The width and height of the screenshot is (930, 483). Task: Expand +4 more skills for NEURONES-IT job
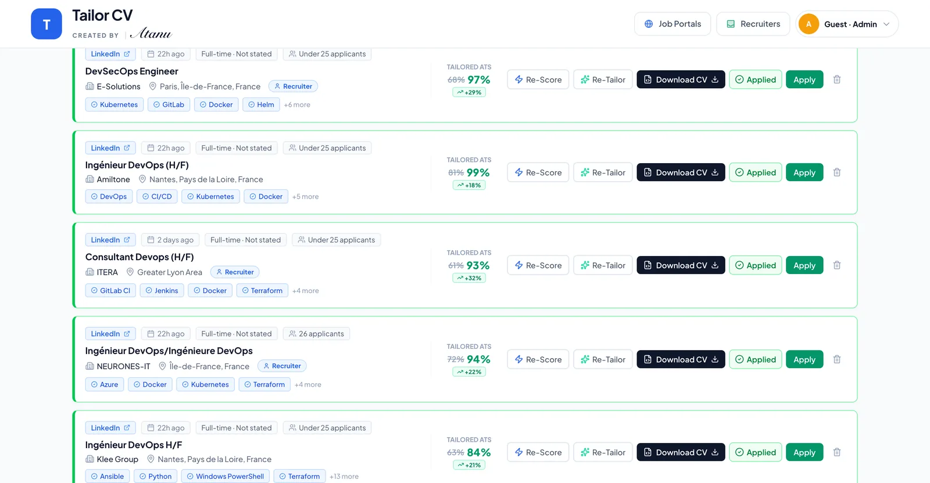(x=308, y=385)
